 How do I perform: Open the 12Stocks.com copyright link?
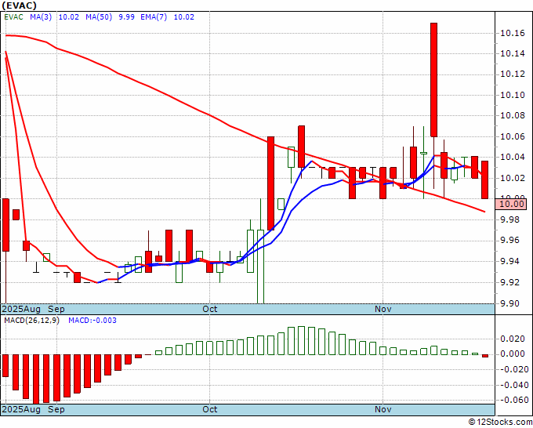point(500,423)
